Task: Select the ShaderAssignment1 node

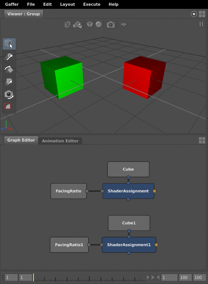Action: click(129, 245)
